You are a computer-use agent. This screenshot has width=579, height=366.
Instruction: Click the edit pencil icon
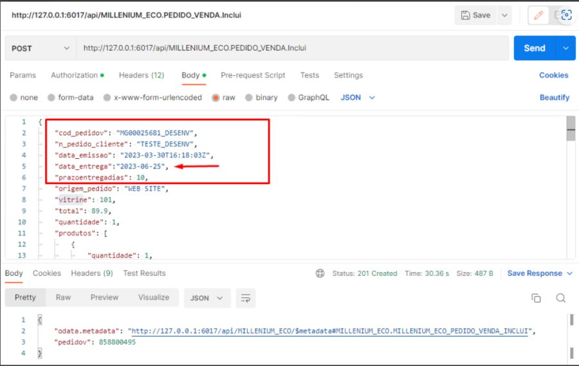tap(538, 15)
